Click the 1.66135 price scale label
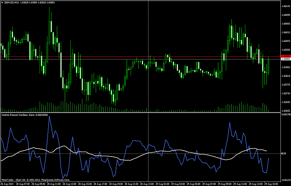Image resolution: width=291 pixels, height=186 pixels. [x=286, y=7]
